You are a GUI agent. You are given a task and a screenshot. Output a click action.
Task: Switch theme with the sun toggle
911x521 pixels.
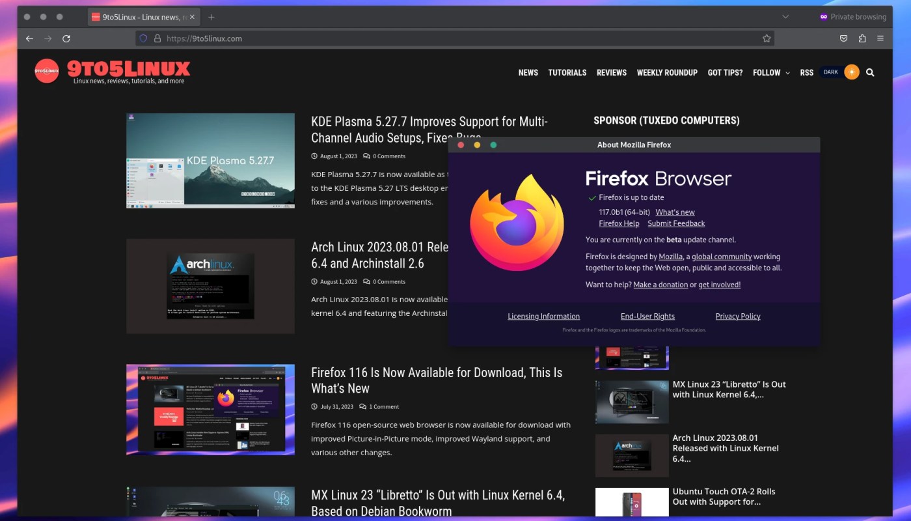click(x=852, y=72)
